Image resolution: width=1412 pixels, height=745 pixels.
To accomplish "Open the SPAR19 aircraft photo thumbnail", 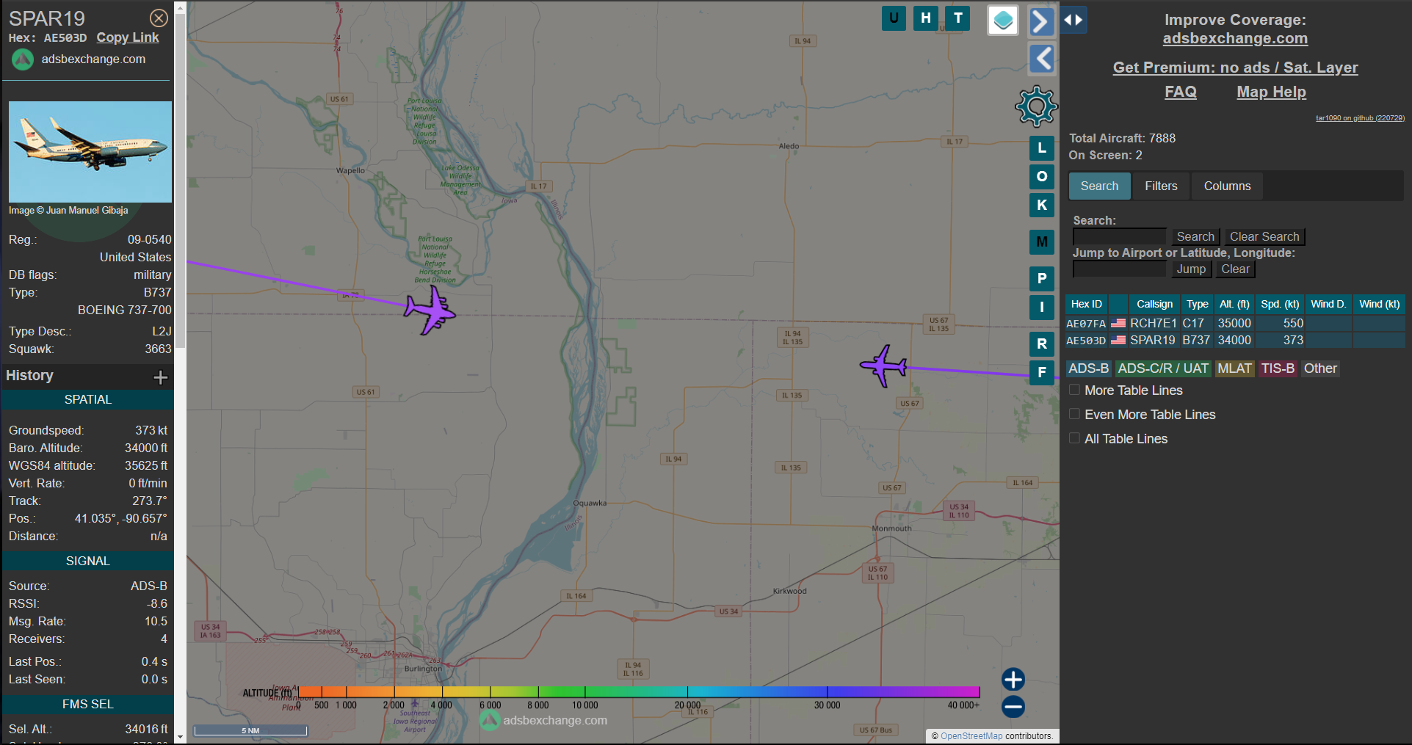I will pos(90,152).
